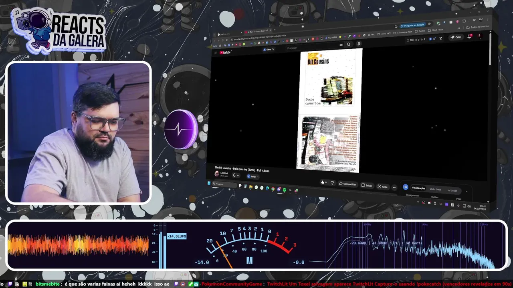The image size is (513, 288).
Task: Open Google Chrome from the taskbar
Action: [273, 188]
